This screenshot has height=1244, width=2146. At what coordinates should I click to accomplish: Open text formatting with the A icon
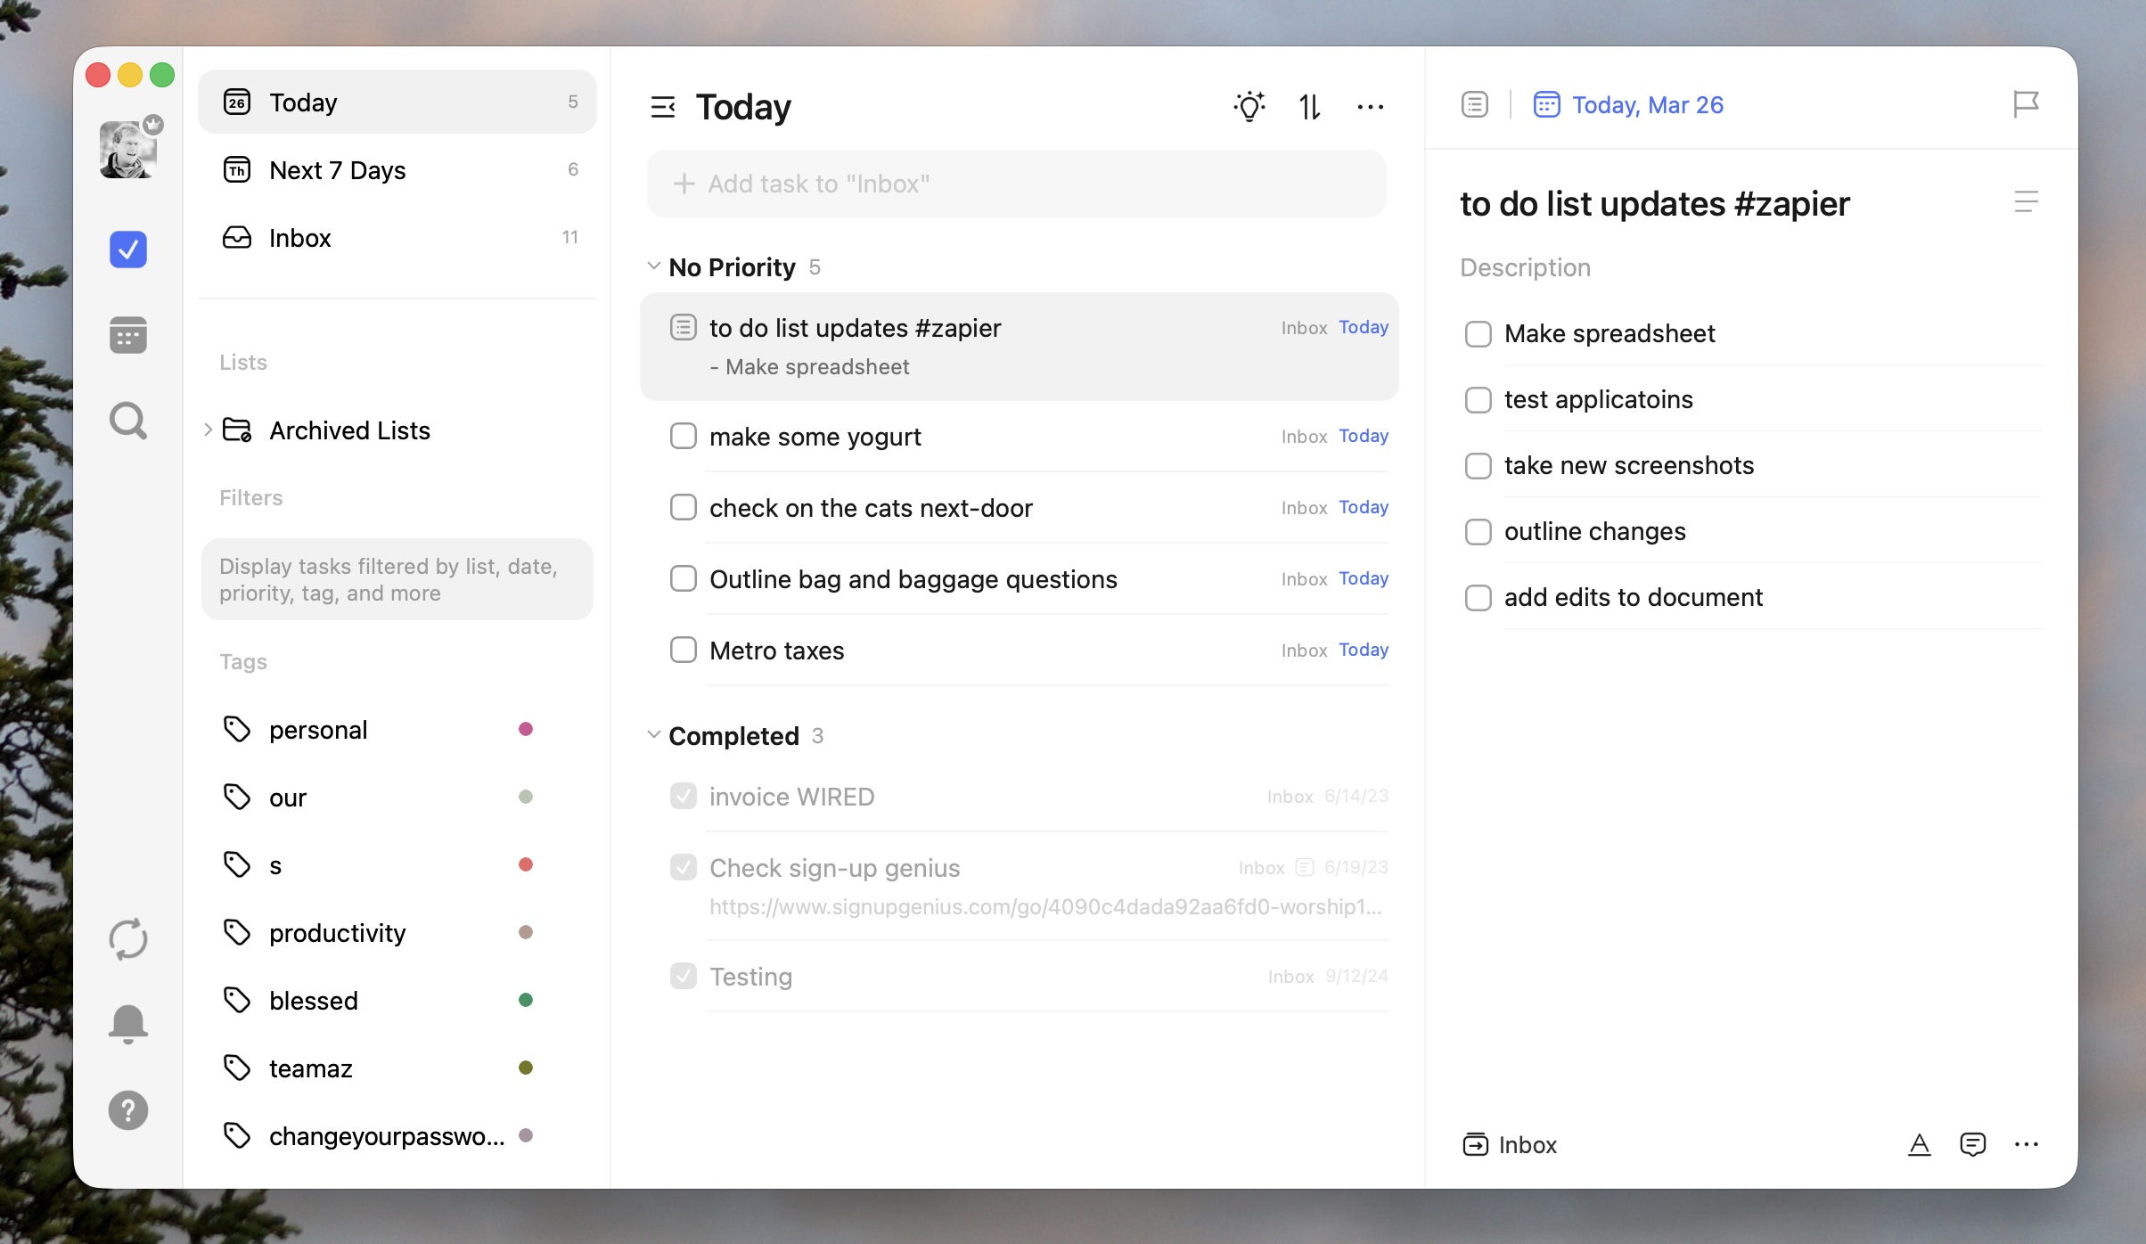(x=1919, y=1144)
